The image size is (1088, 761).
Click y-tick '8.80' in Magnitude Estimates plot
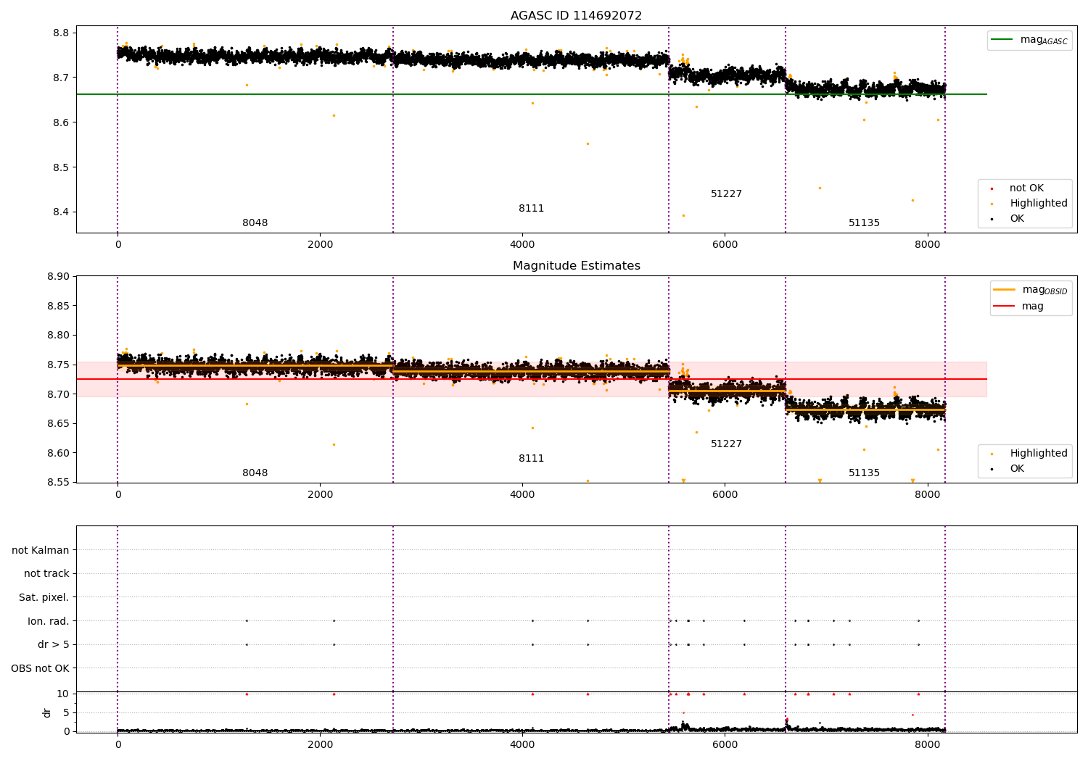58,336
